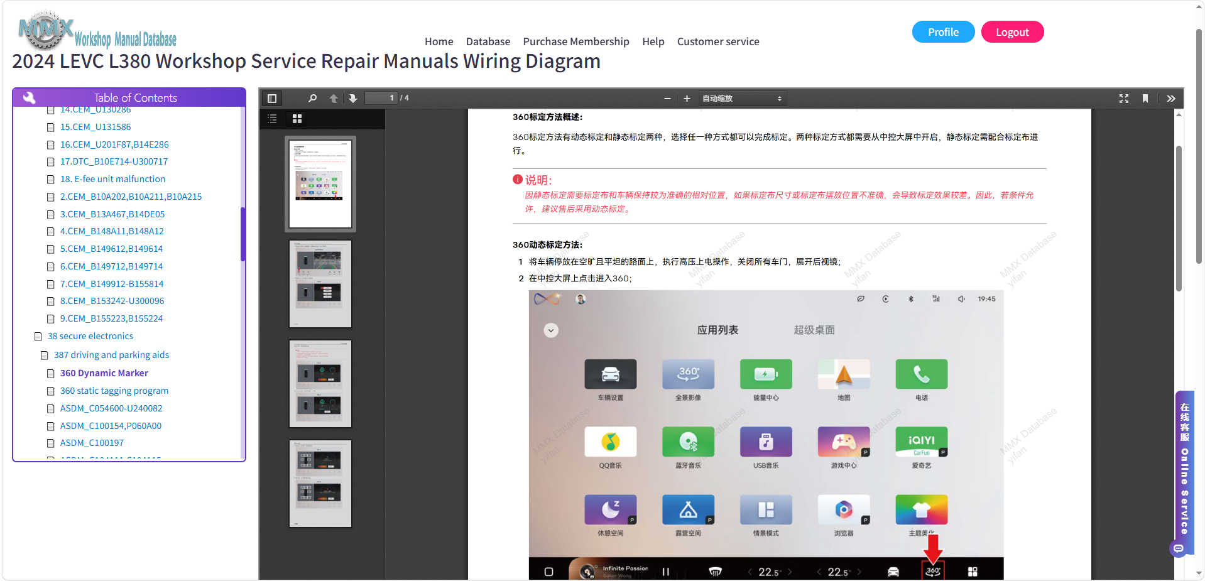Viewport: 1205px width, 581px height.
Task: Click the browser page scrollbar
Action: pyautogui.click(x=1199, y=146)
